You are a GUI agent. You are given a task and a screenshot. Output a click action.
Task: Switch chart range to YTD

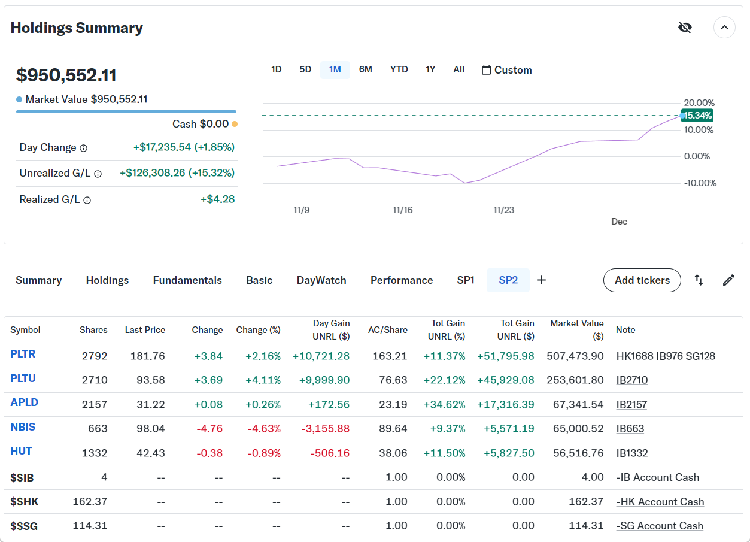click(399, 69)
